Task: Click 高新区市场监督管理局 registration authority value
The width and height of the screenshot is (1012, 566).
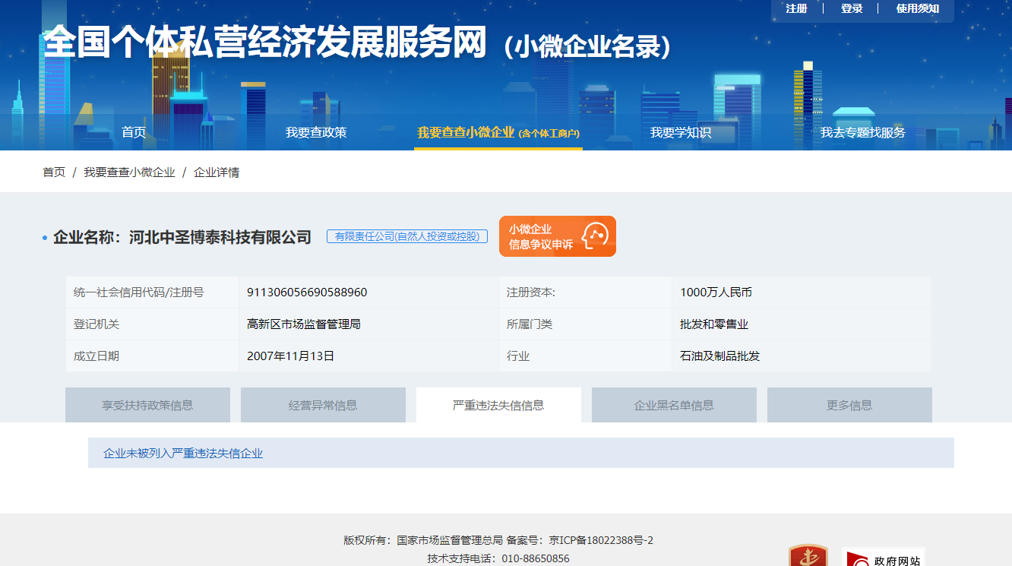Action: pyautogui.click(x=304, y=324)
